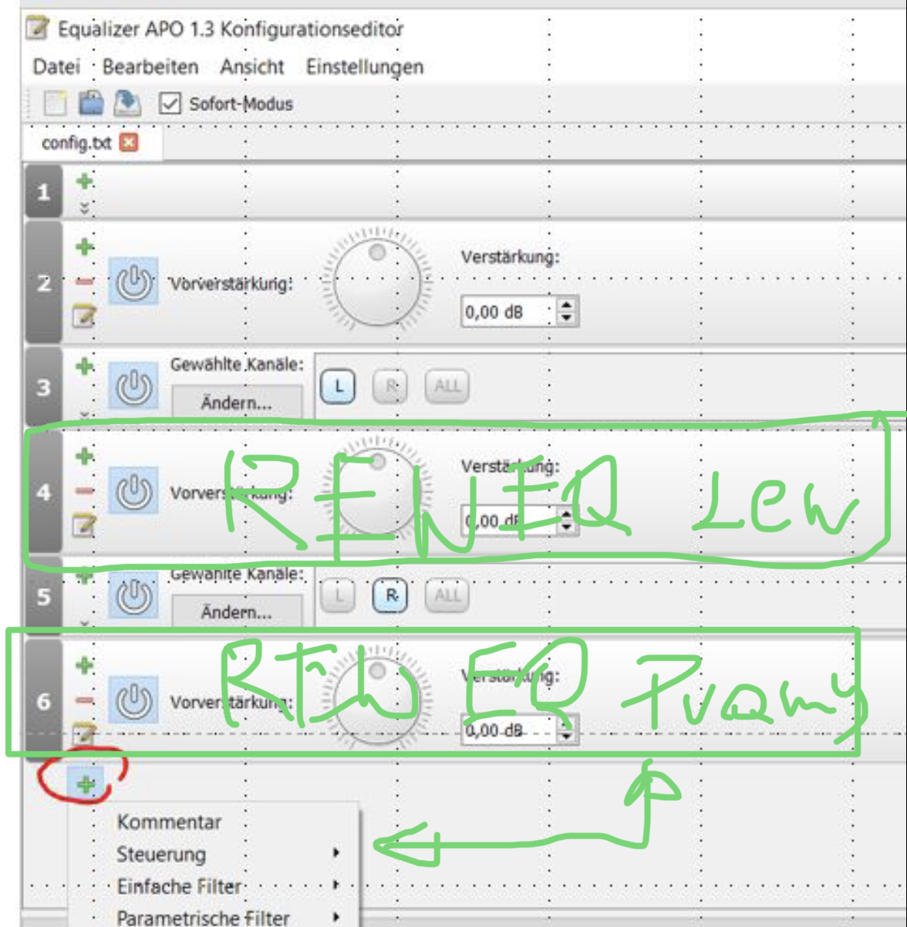
Task: Add a filter after row 1
Action: [x=84, y=182]
